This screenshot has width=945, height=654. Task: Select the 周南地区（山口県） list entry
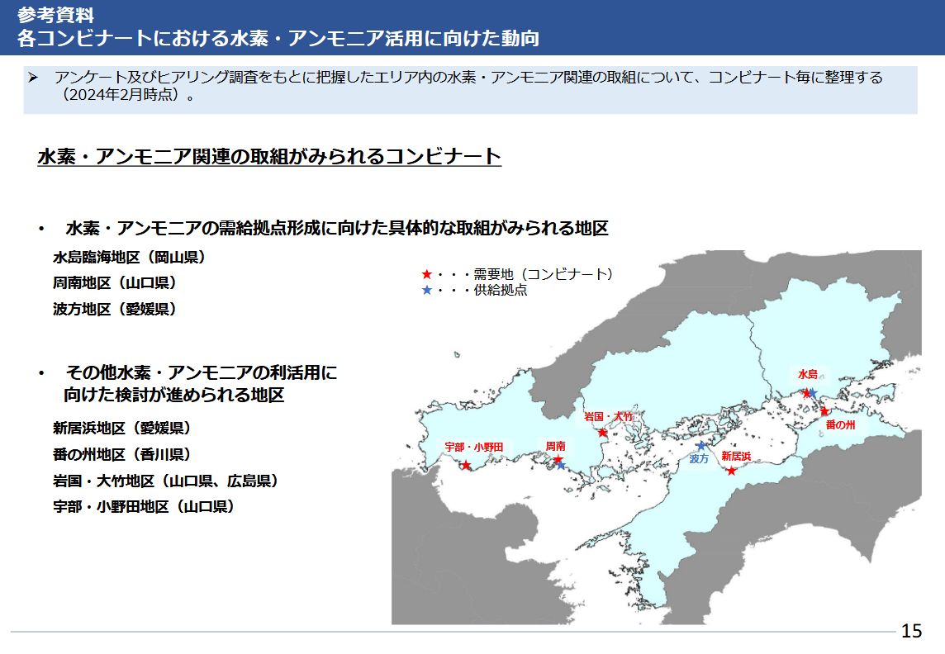click(x=115, y=282)
